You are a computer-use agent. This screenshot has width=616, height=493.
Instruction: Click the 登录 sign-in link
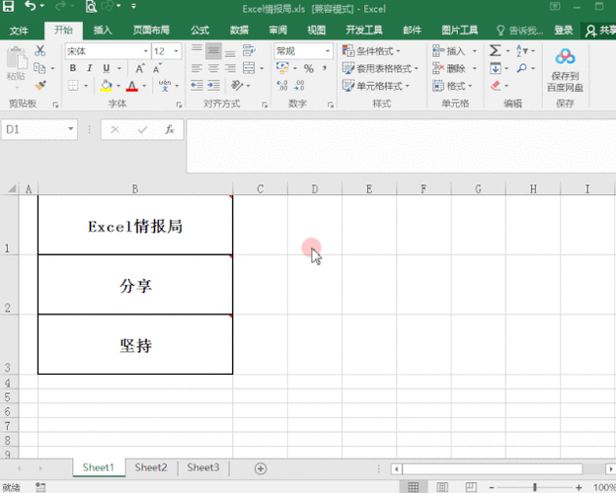click(x=564, y=31)
